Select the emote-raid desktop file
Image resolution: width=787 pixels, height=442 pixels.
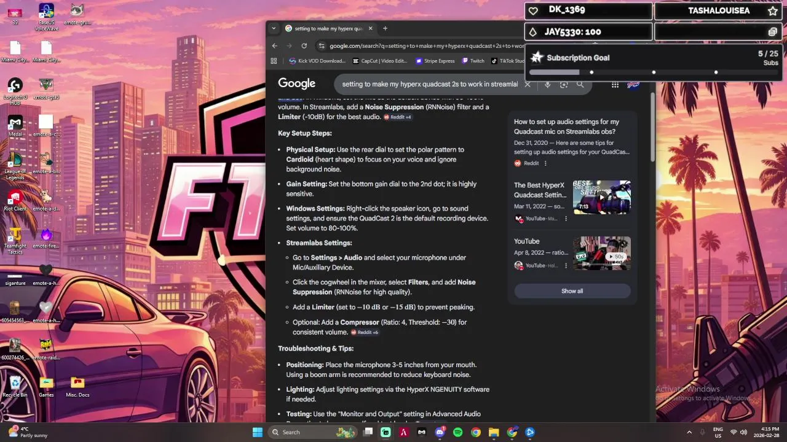[x=46, y=349]
